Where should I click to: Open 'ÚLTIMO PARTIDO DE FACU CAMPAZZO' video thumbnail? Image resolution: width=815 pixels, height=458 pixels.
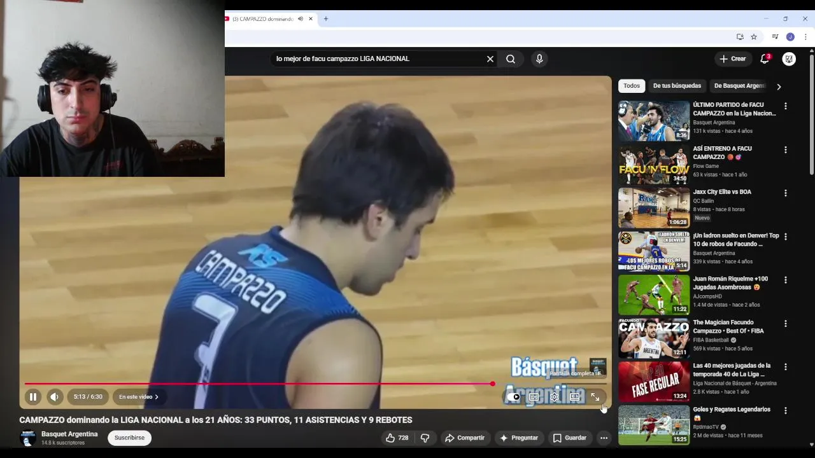654,121
